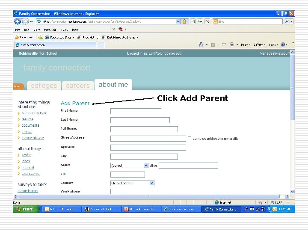Open the Page command bar menu
This screenshot has width=308, height=231.
[x=246, y=45]
